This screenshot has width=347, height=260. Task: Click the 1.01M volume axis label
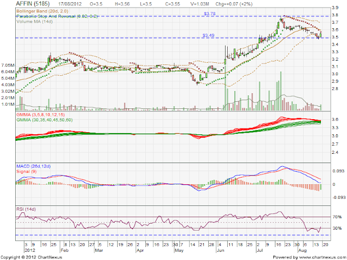coord(8,104)
